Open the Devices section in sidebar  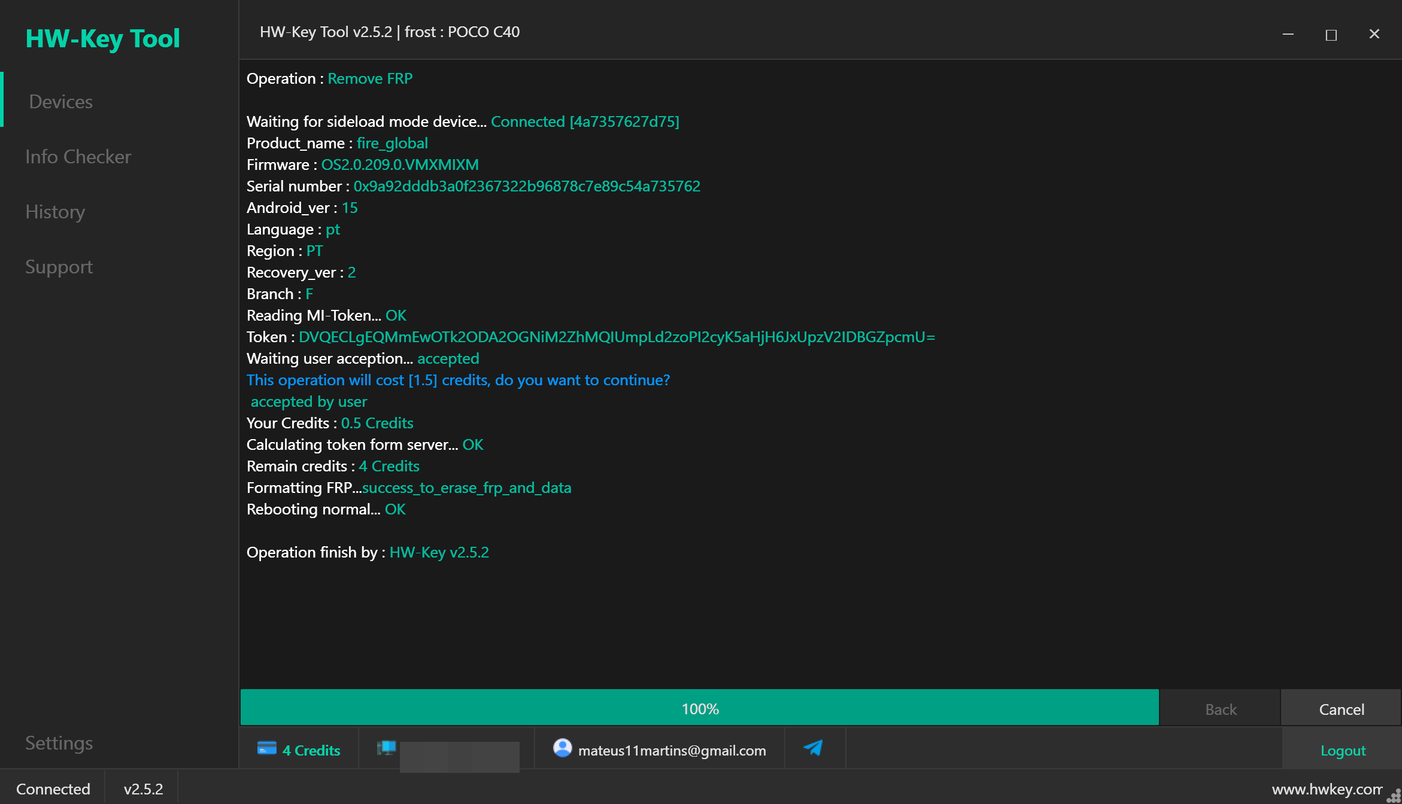(60, 102)
